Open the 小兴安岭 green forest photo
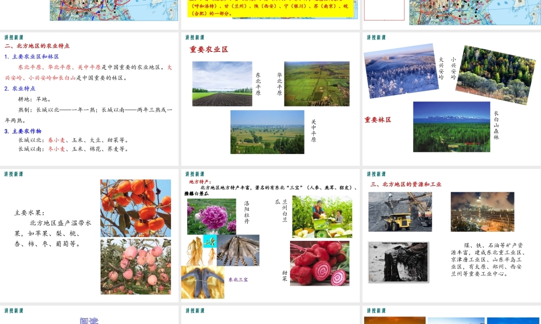The height and width of the screenshot is (324, 541). 496,75
